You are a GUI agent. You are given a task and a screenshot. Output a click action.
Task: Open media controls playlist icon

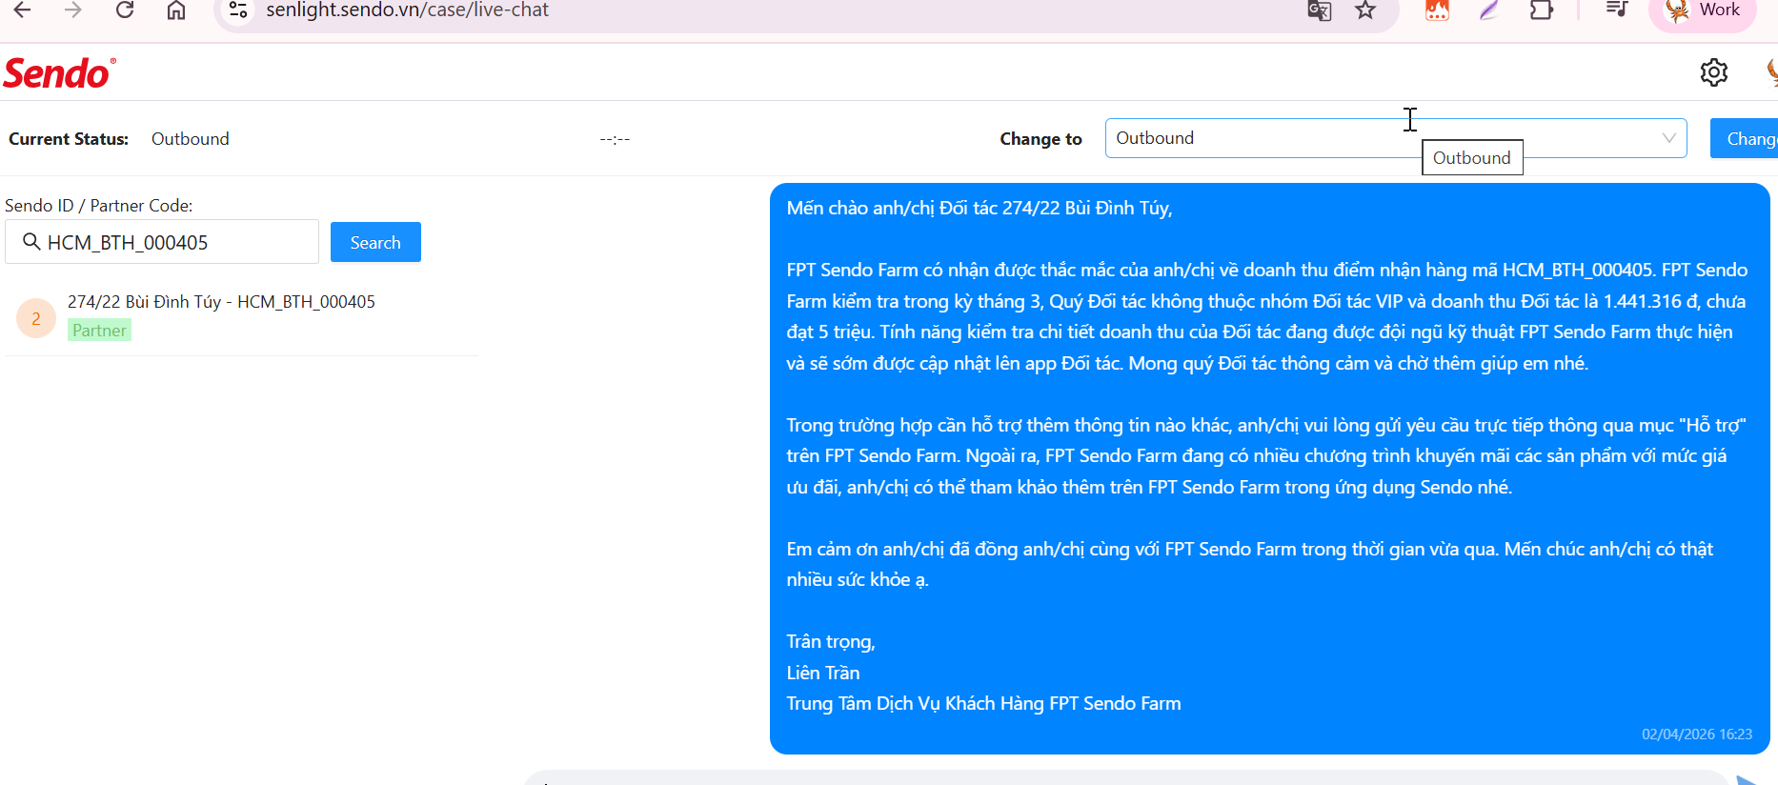pos(1617,10)
